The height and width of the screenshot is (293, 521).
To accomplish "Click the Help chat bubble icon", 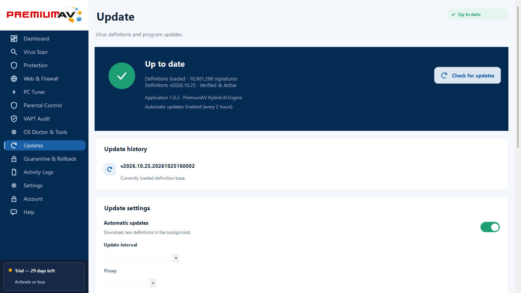I will pos(14,212).
